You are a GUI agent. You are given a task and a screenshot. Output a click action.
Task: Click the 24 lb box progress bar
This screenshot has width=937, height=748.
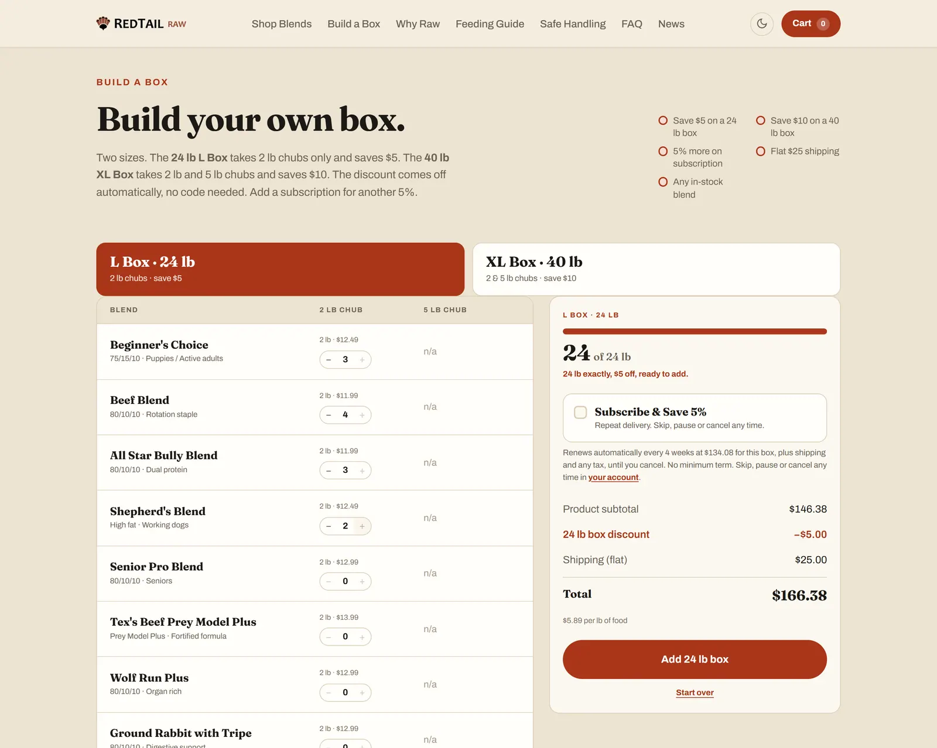click(695, 331)
